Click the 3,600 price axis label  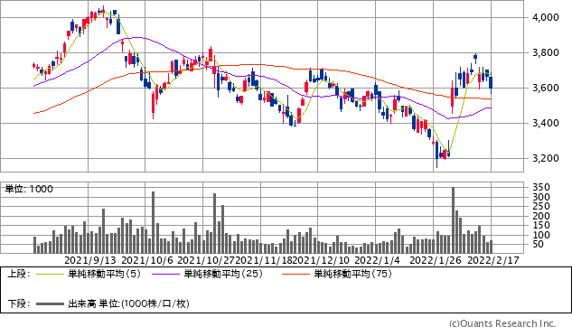pyautogui.click(x=546, y=88)
